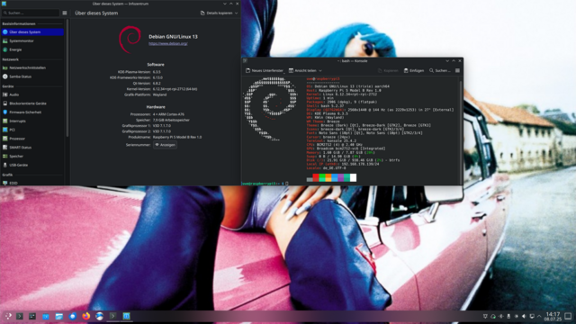Open USB-Geräte in the sidebar
The image size is (576, 324).
(32, 165)
